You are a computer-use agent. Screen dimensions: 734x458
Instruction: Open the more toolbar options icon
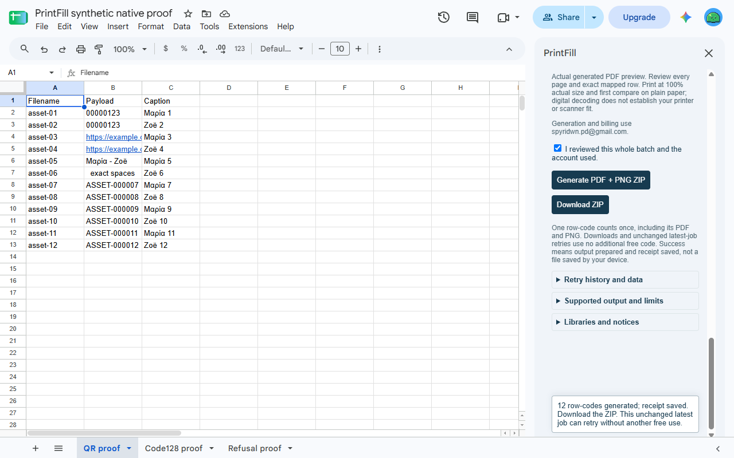(380, 49)
